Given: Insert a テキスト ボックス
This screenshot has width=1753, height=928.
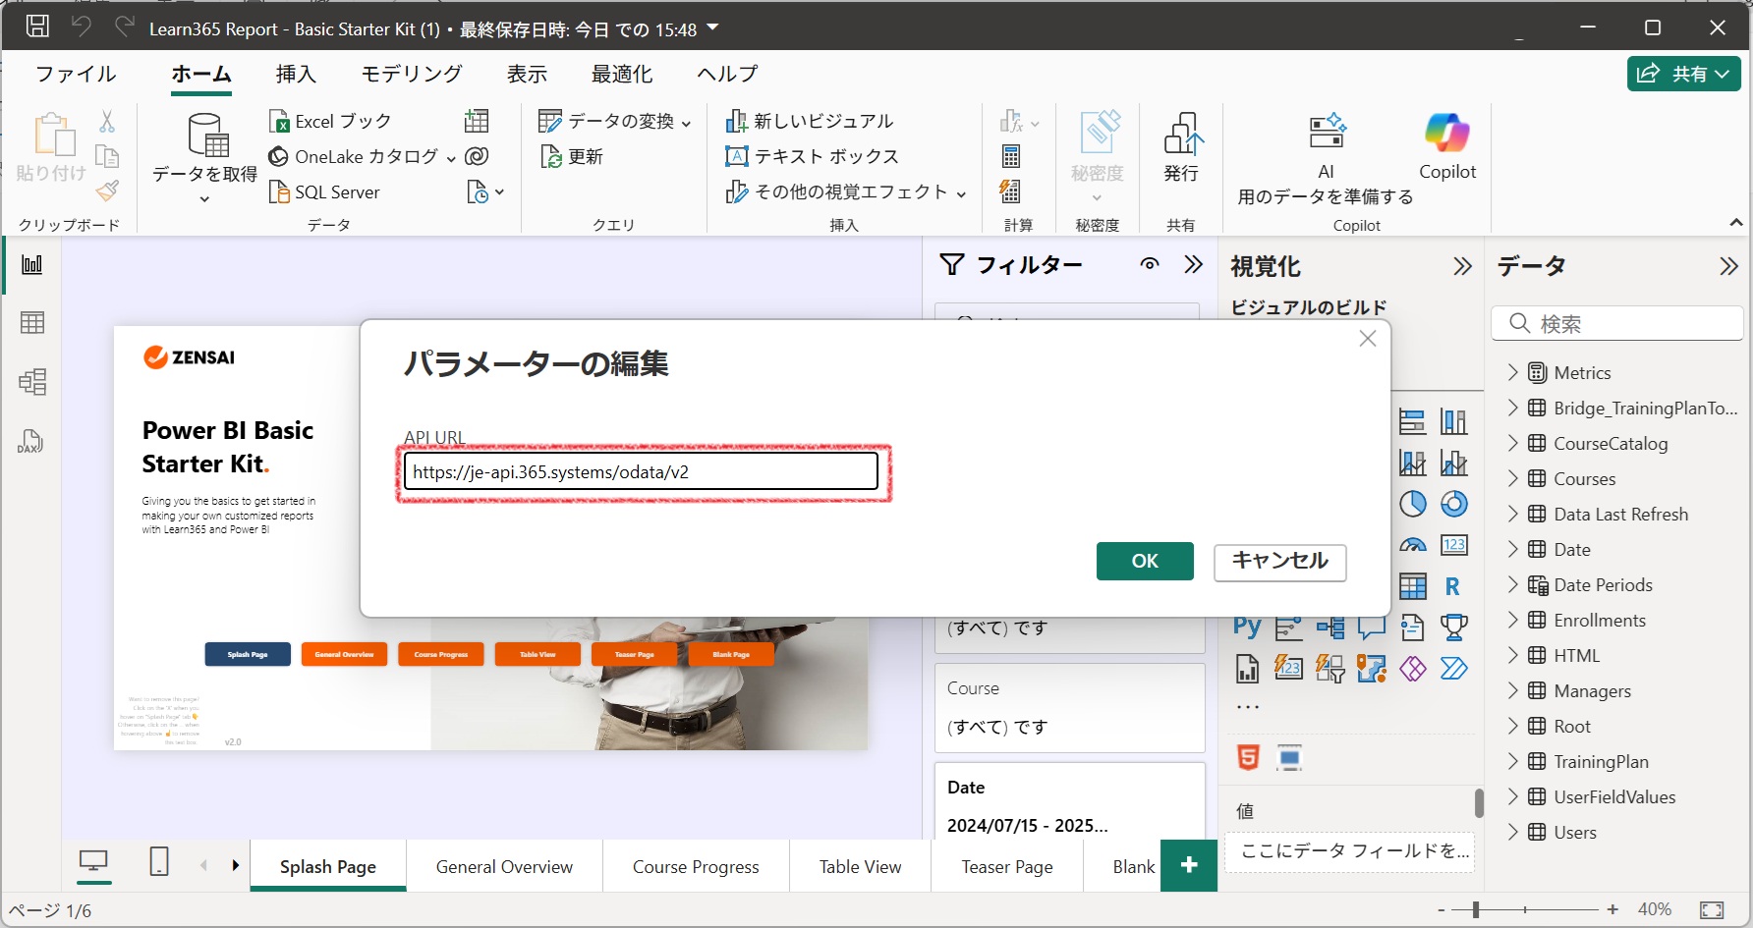Looking at the screenshot, I should (812, 156).
